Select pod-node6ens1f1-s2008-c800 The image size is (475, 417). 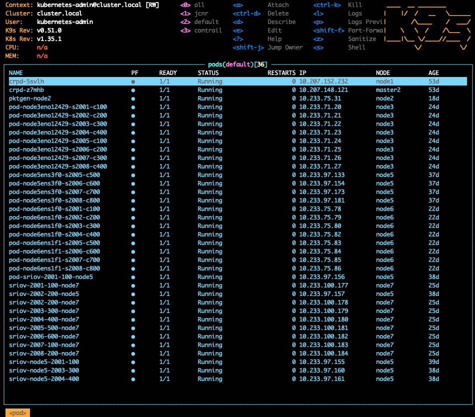tap(54, 268)
